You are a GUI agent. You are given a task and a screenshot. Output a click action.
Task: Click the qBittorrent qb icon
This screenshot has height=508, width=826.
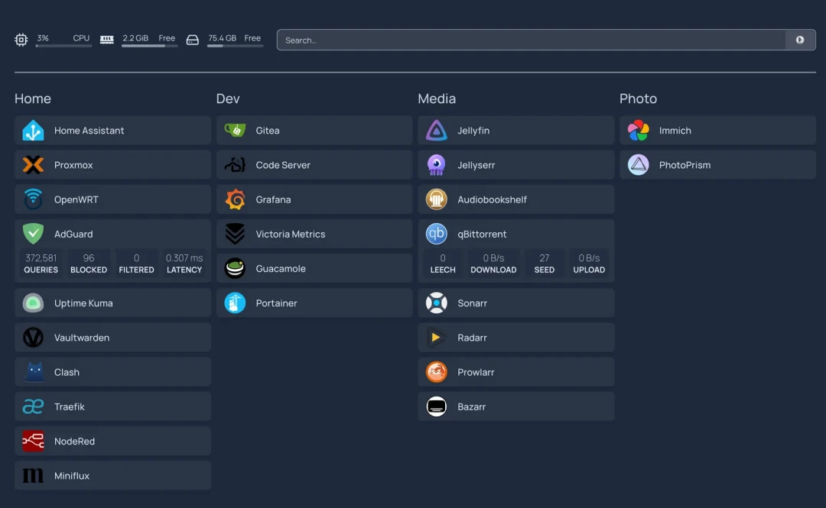(436, 234)
